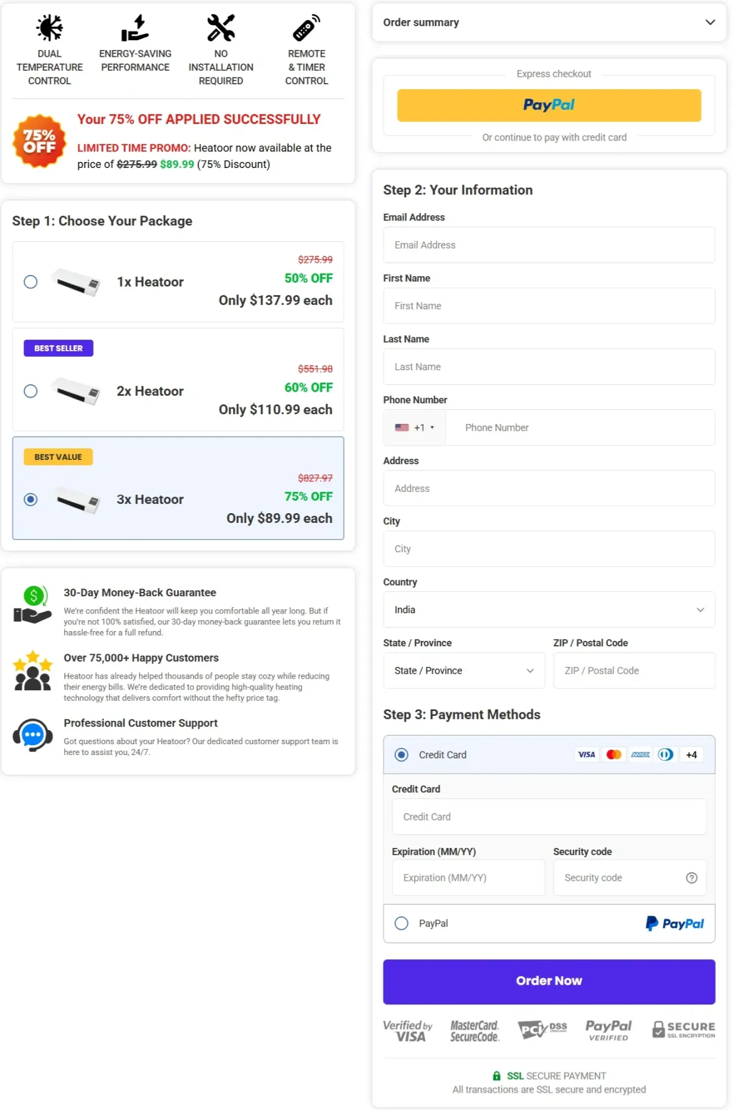Click the "60% OFF" discount text
Viewport: 733px width, 1110px height.
(308, 387)
